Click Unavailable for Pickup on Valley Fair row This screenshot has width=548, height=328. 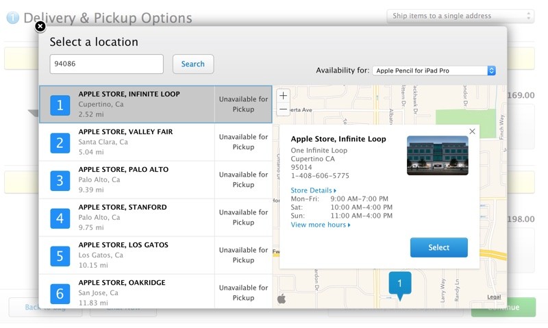(243, 142)
